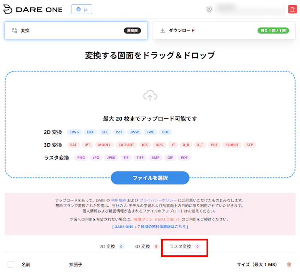Viewport: 300px width, 275px height.
Task: Click the user account avatar icon
Action: 209,9
